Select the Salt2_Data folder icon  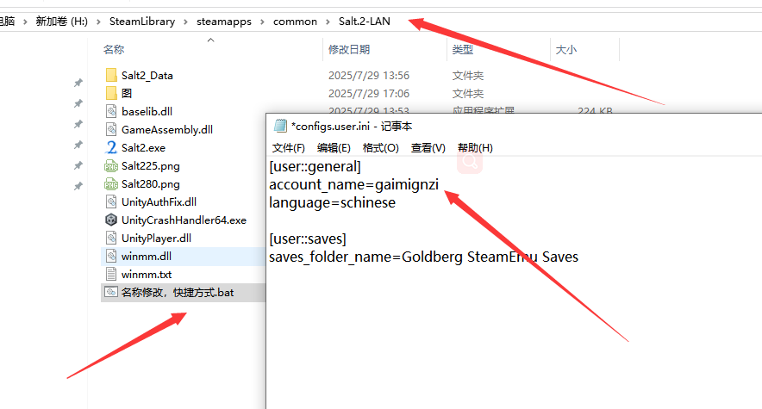tap(110, 75)
